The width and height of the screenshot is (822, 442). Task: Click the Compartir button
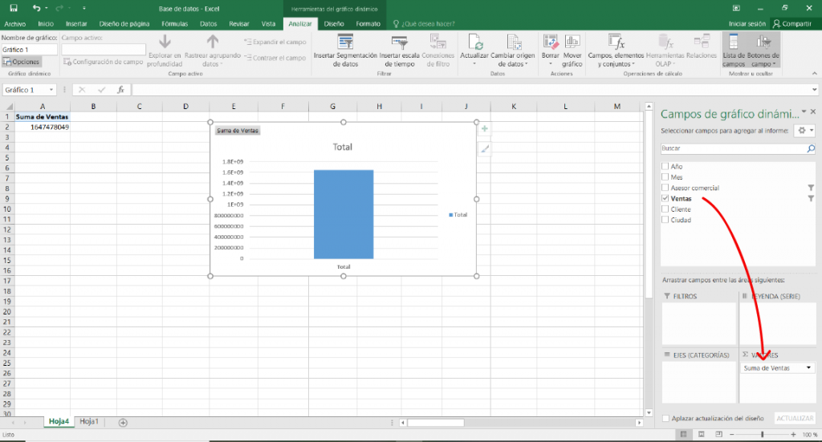[792, 24]
